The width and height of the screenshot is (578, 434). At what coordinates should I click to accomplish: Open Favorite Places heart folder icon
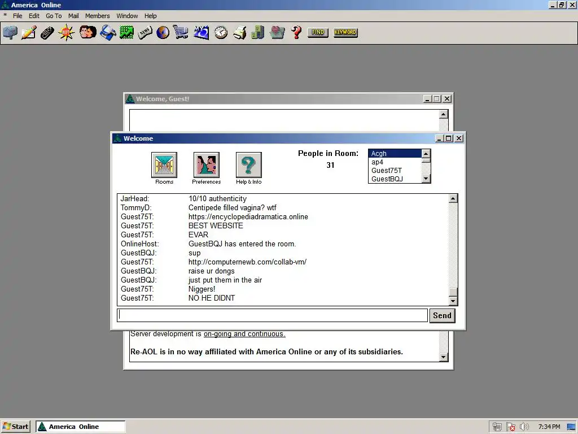(x=277, y=32)
